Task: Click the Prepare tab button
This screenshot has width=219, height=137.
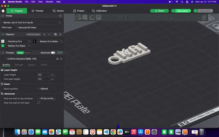Action: 17,11
